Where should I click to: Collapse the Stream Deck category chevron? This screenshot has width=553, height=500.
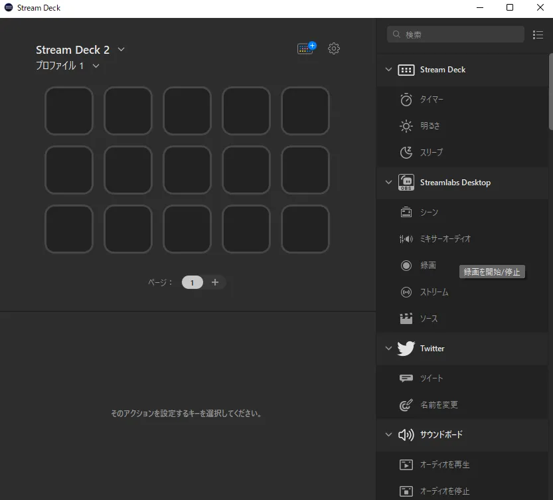[x=388, y=70]
